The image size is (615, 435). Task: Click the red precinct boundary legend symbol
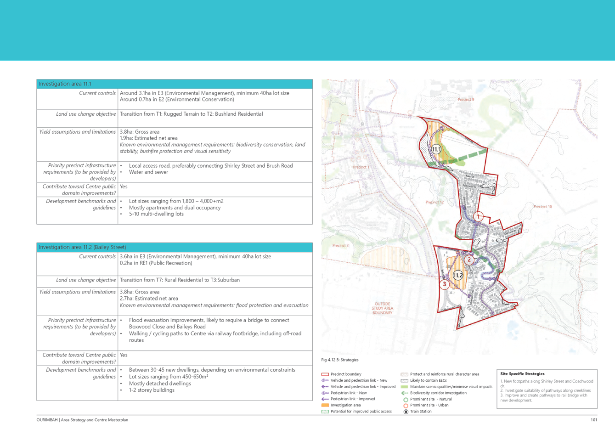pos(325,374)
